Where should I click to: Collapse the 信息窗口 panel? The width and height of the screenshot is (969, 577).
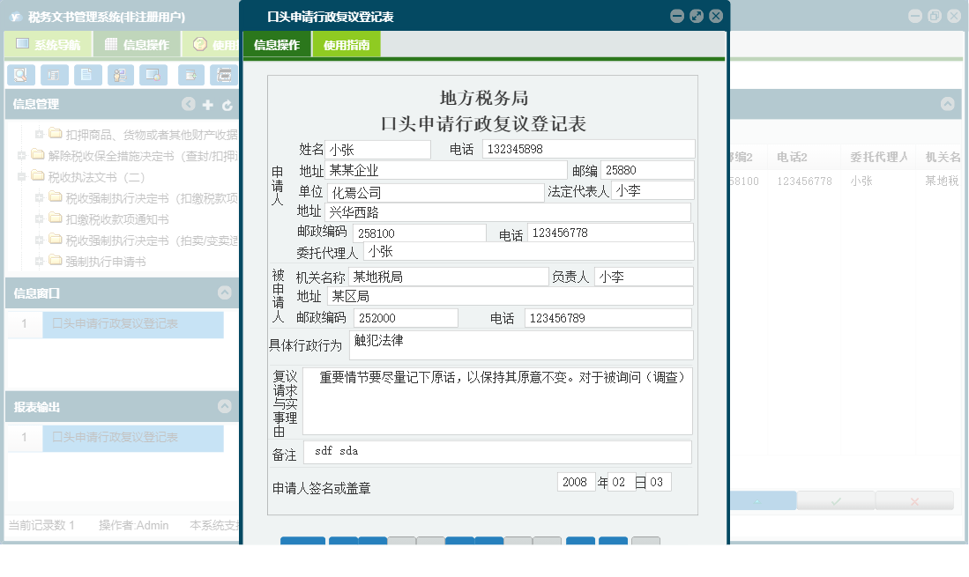(226, 293)
